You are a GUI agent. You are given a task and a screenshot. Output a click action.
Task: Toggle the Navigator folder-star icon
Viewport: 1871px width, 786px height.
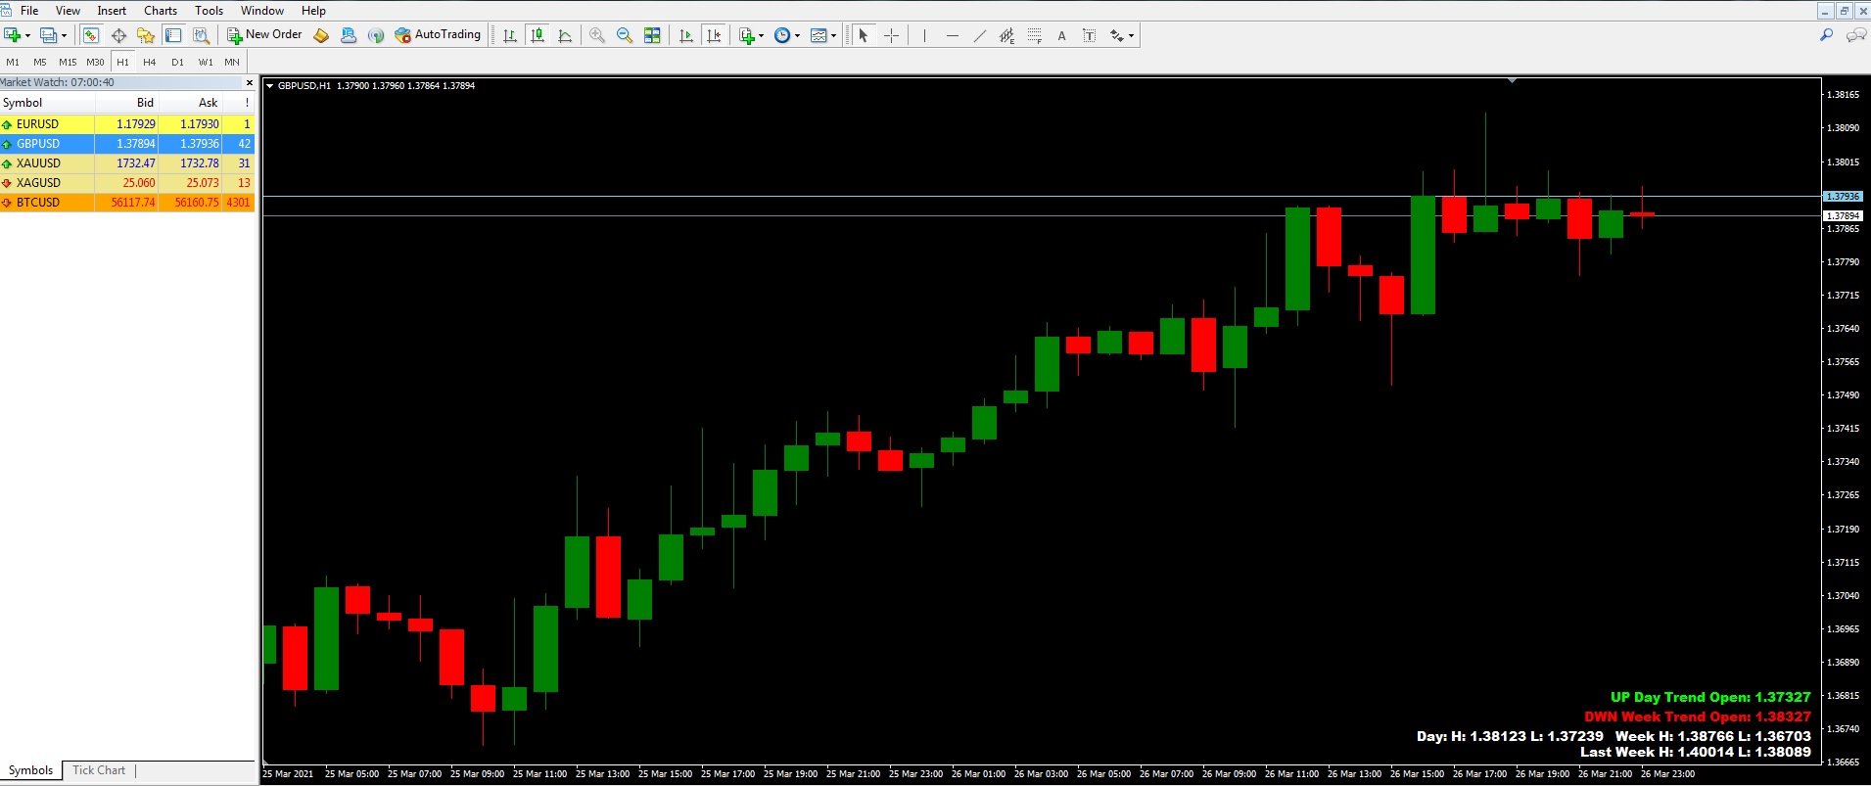coord(146,35)
